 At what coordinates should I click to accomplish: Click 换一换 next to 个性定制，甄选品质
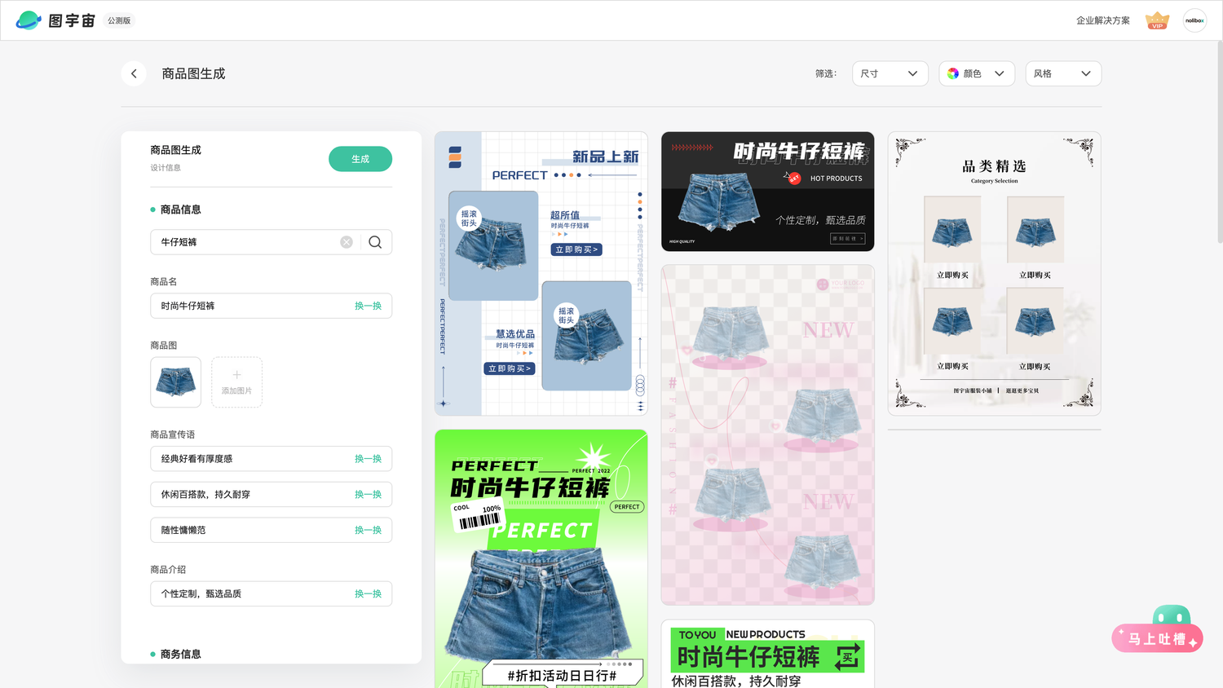coord(368,593)
